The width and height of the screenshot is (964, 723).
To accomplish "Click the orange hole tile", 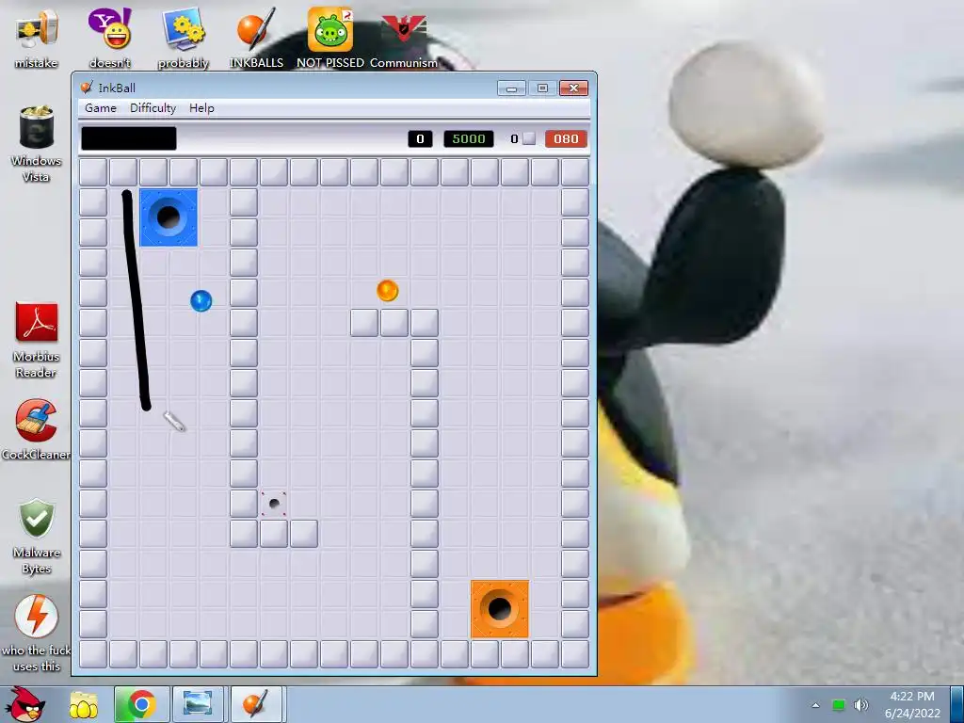I will point(500,609).
